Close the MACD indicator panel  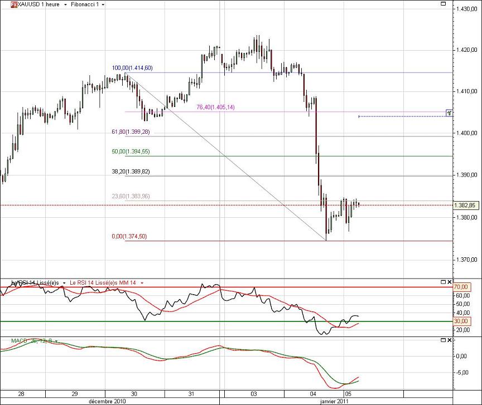tap(450, 340)
